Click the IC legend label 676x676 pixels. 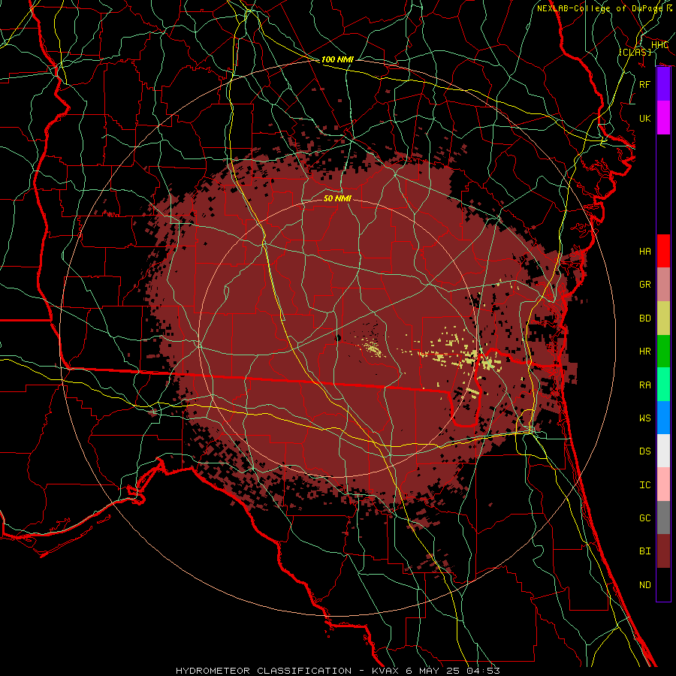click(x=644, y=485)
